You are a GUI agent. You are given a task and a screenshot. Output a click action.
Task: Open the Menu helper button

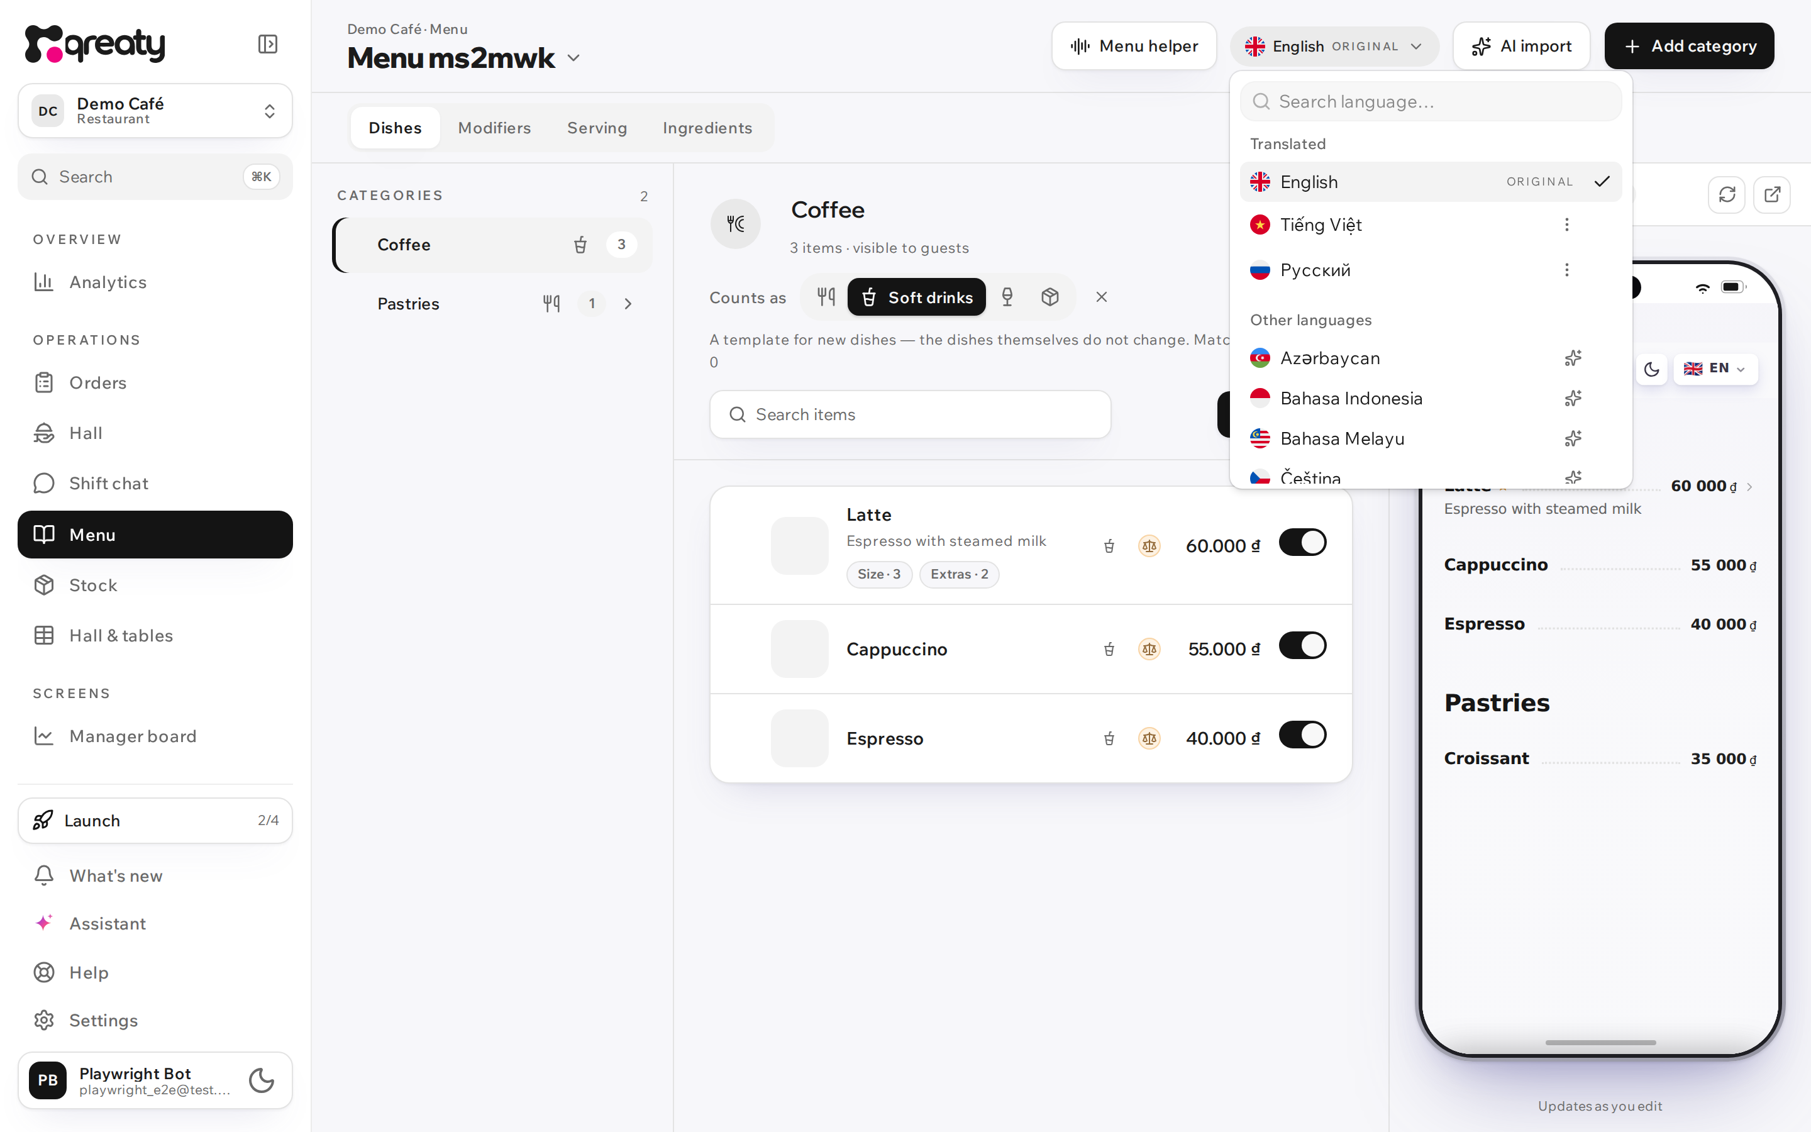[1134, 47]
